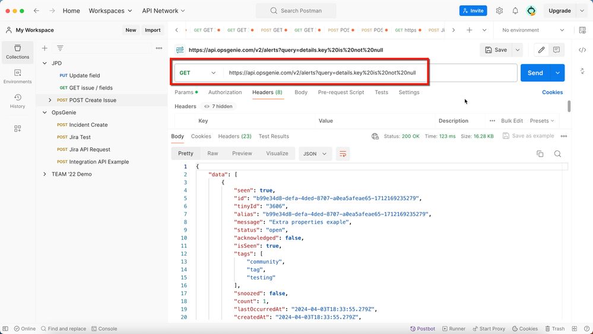This screenshot has width=593, height=334.
Task: Expand the TEAM '22 Demo collection
Action: [x=45, y=174]
